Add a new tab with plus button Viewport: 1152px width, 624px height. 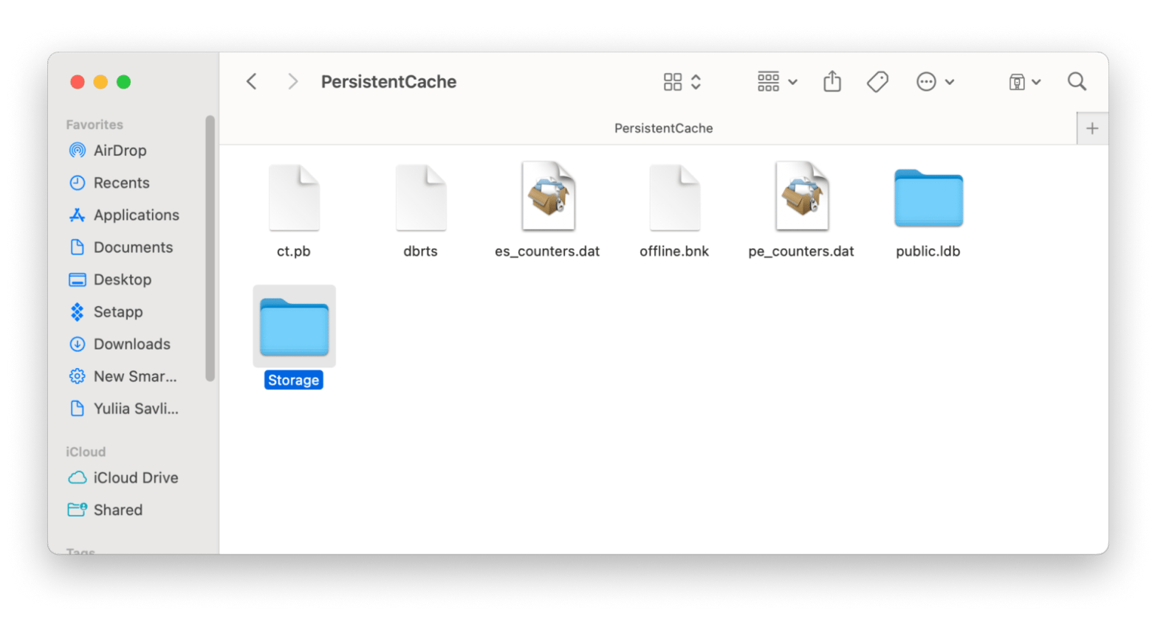pyautogui.click(x=1092, y=128)
